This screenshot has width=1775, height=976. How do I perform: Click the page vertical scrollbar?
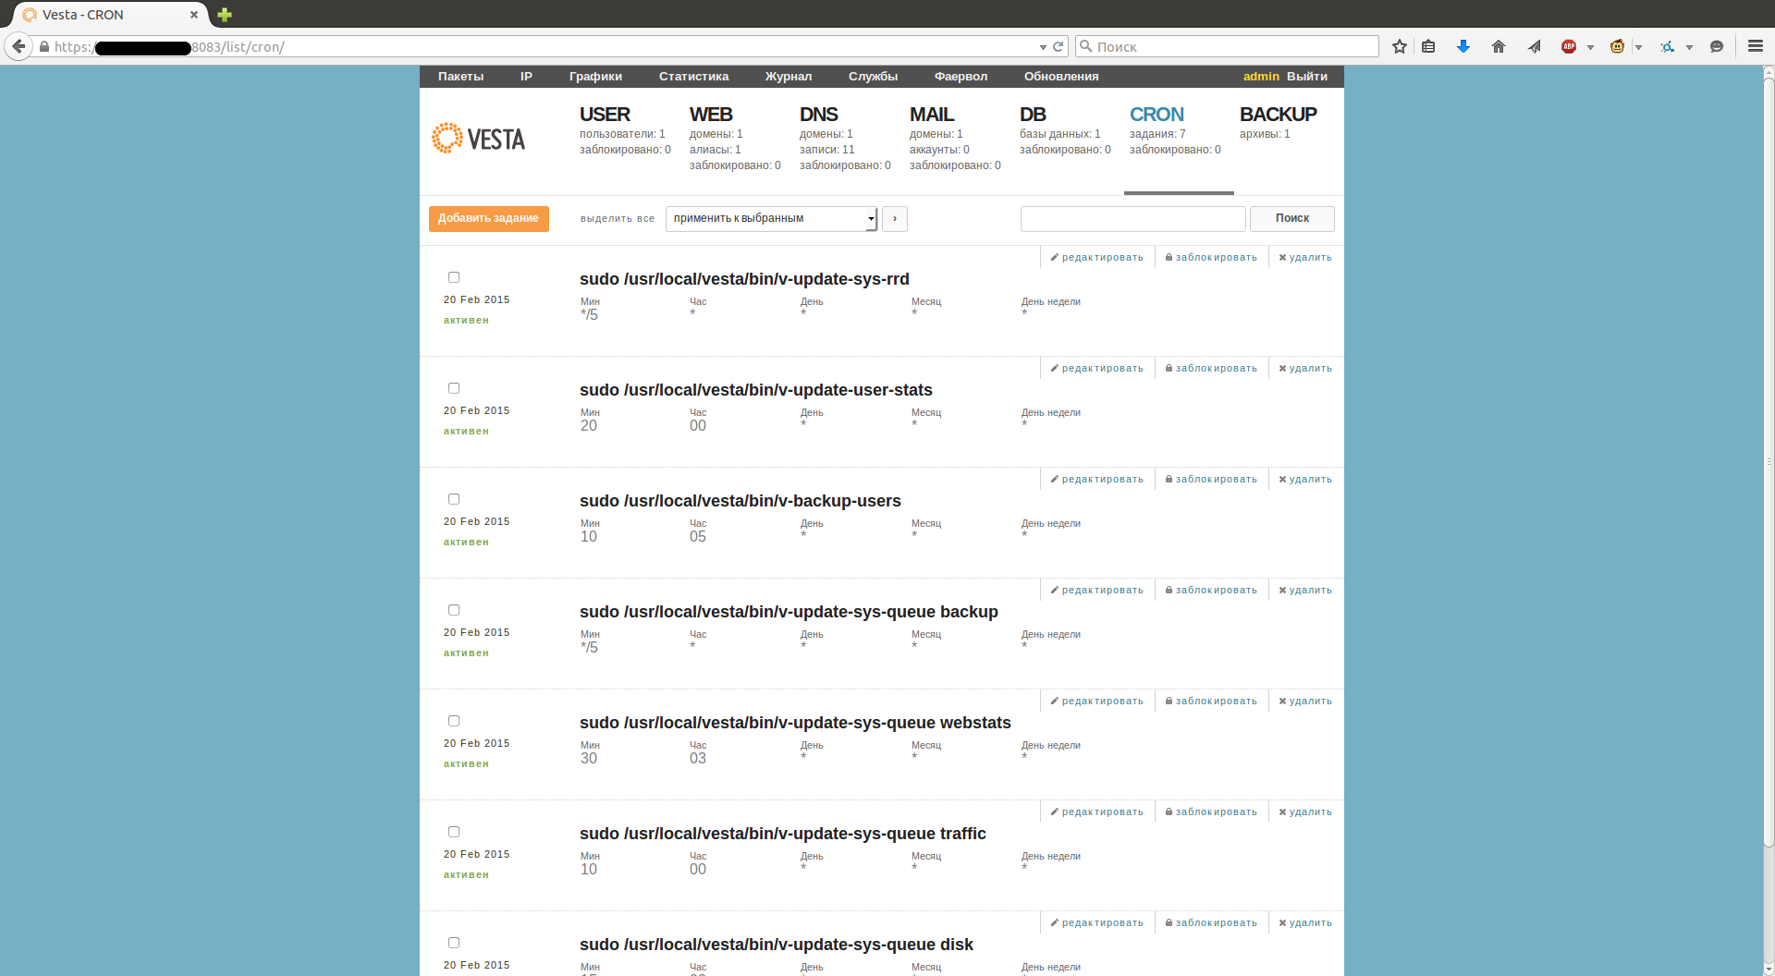(x=1769, y=462)
